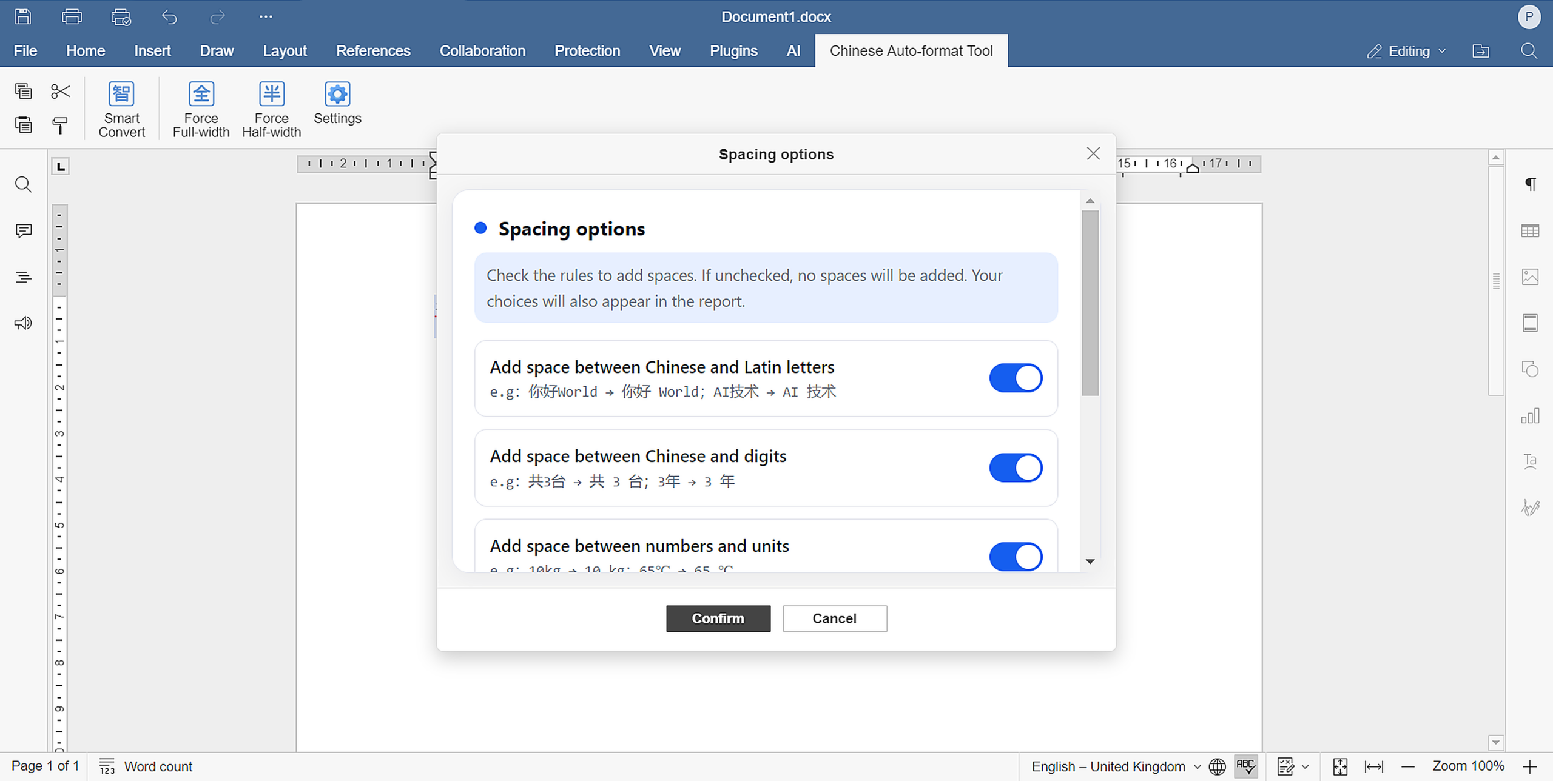Open shape settings in right sidebar
The width and height of the screenshot is (1553, 781).
[1530, 369]
